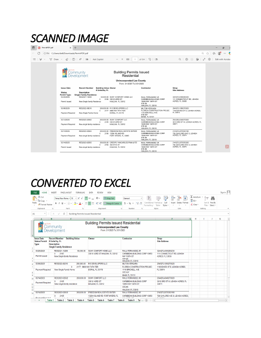
Task: Open a new browser tab with plus
Action: 75,48
